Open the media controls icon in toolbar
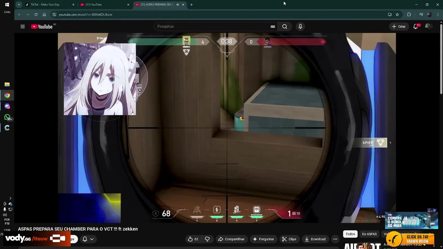 click(x=421, y=15)
